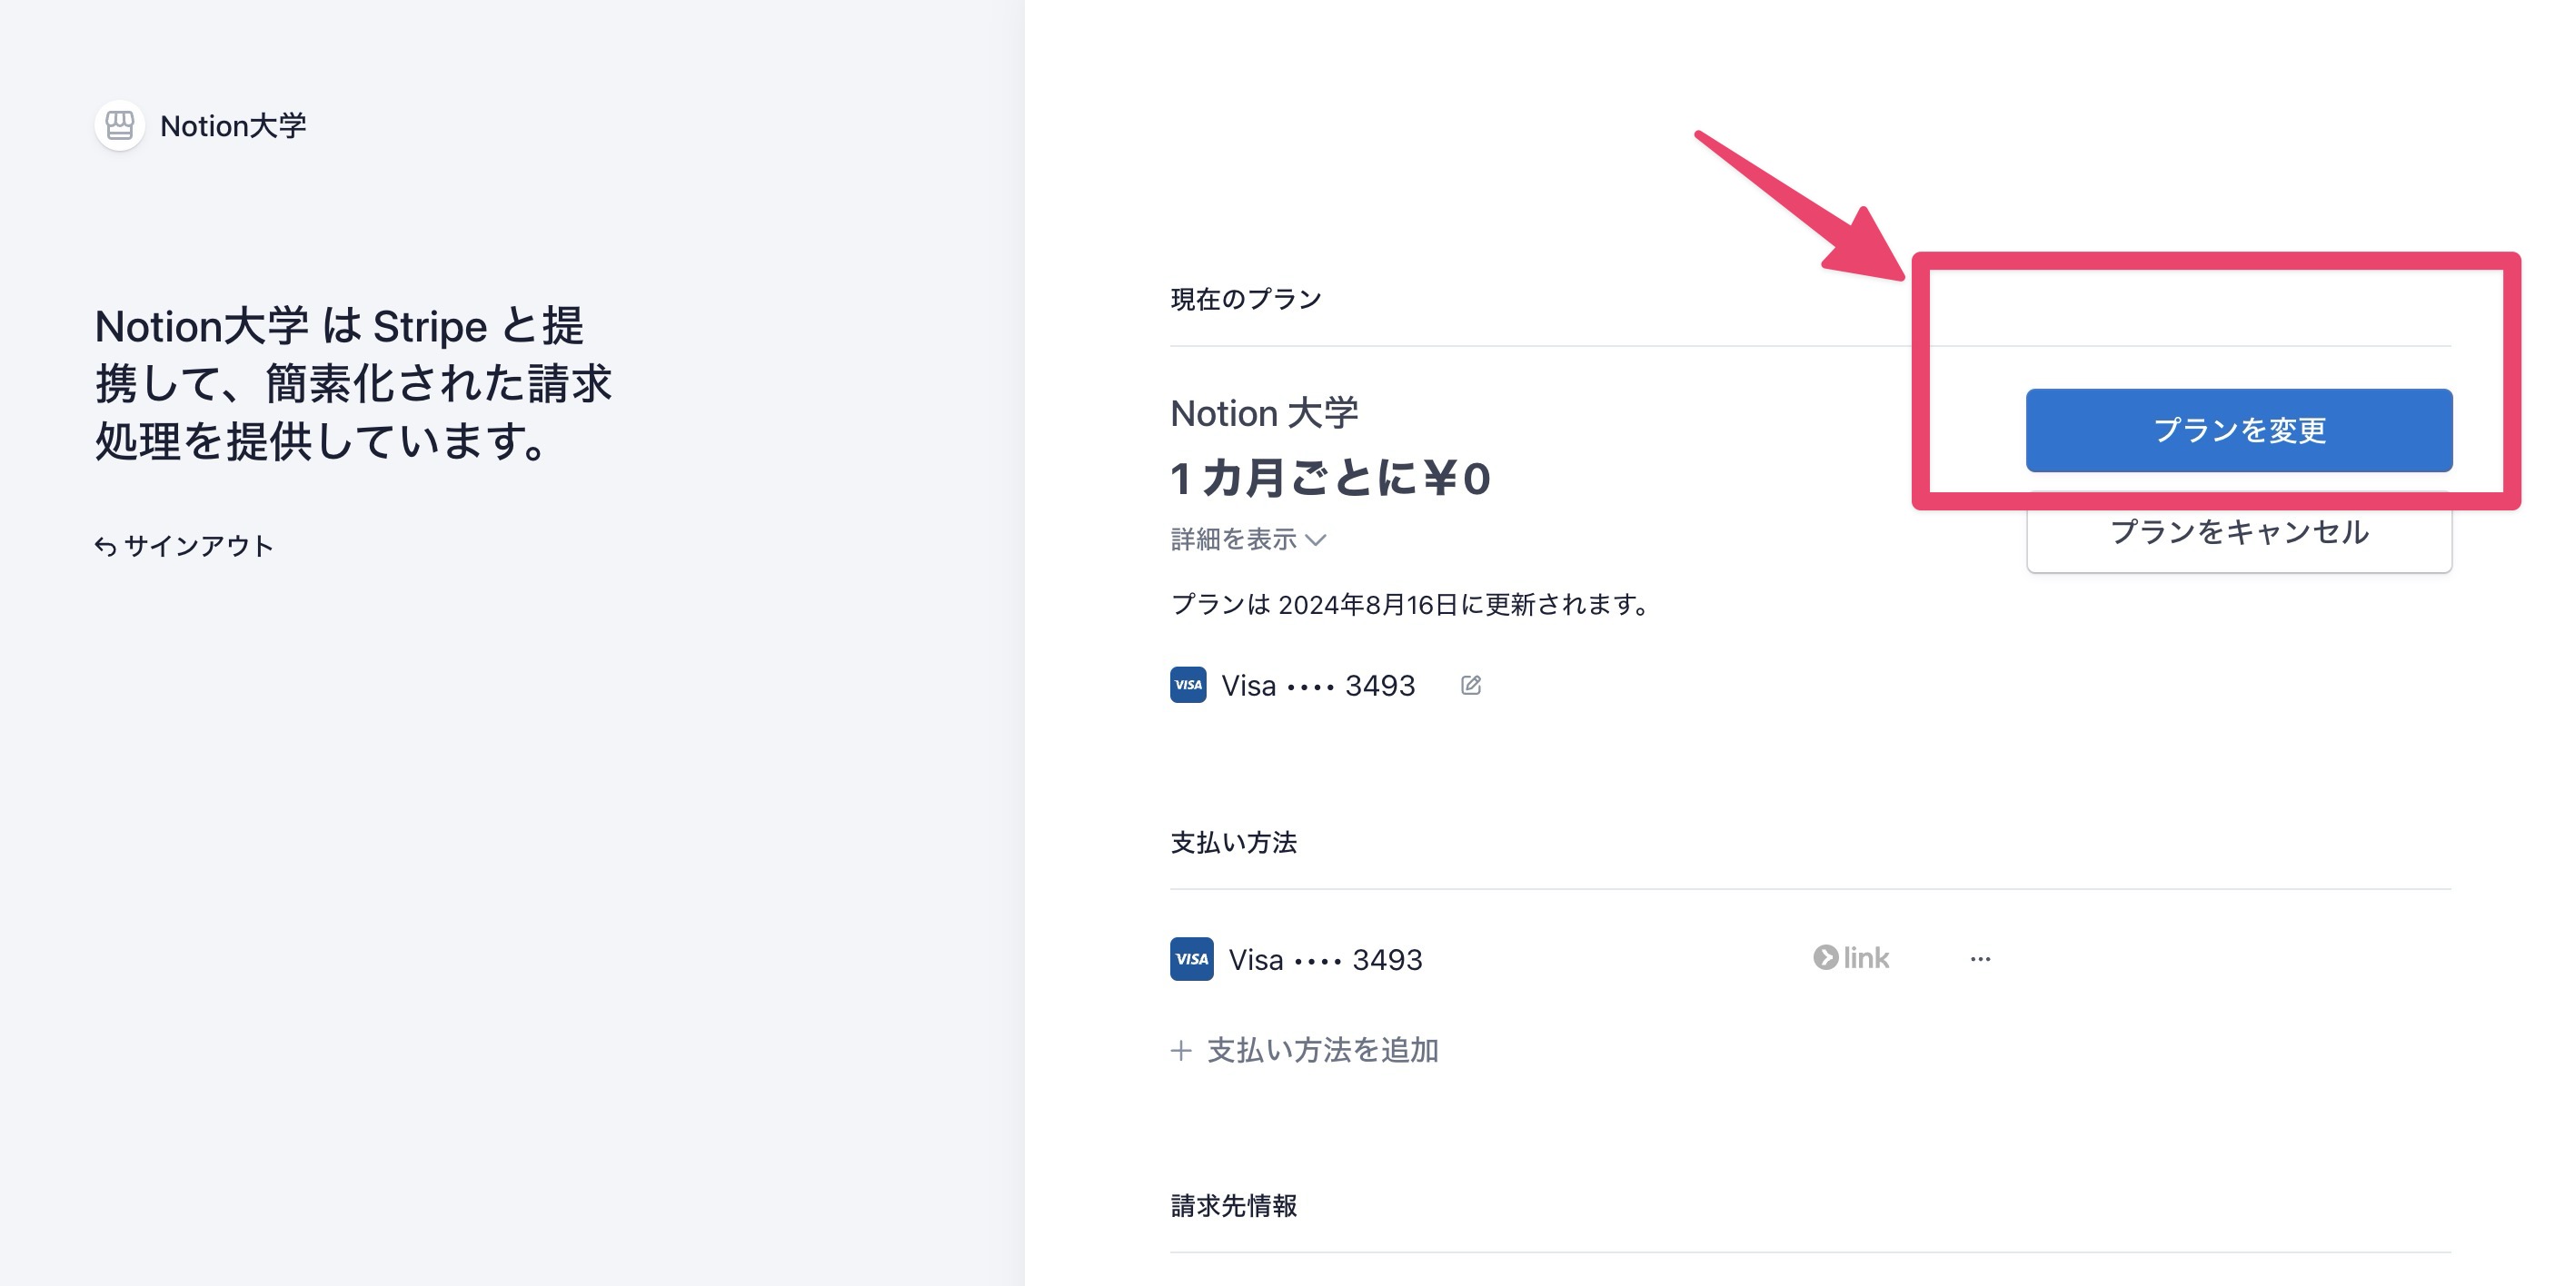Click the edit pencil icon beside Visa 3493

tap(1470, 685)
